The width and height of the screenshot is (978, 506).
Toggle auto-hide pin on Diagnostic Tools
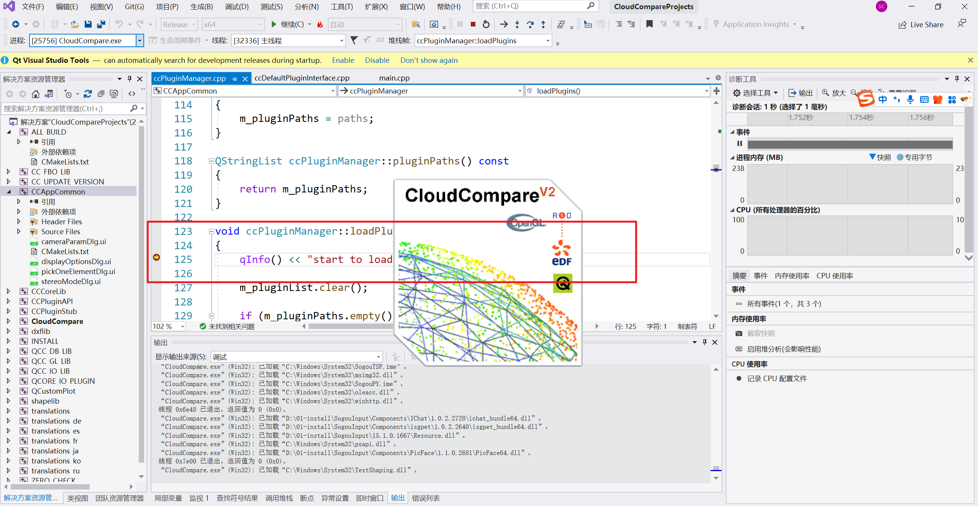pos(957,79)
